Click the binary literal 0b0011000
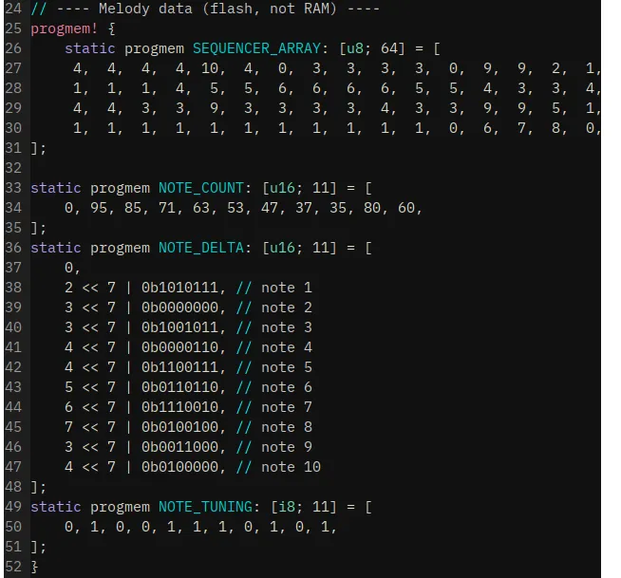Screen dimensions: 621x578 pos(179,447)
